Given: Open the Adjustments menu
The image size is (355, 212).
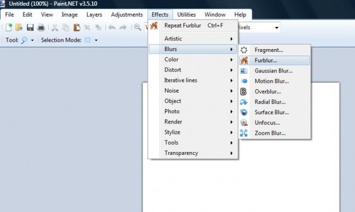Looking at the screenshot, I should coord(127,15).
